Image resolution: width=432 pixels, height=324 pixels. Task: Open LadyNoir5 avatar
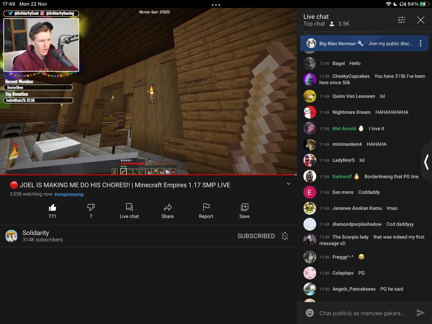click(x=310, y=160)
